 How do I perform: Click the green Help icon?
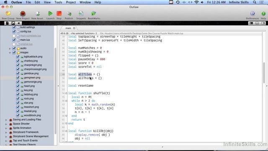(x=263, y=13)
